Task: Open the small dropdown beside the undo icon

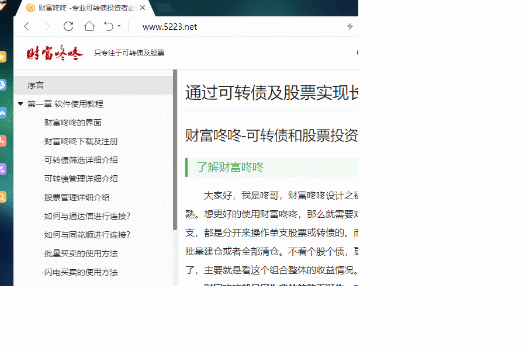Action: click(x=119, y=26)
